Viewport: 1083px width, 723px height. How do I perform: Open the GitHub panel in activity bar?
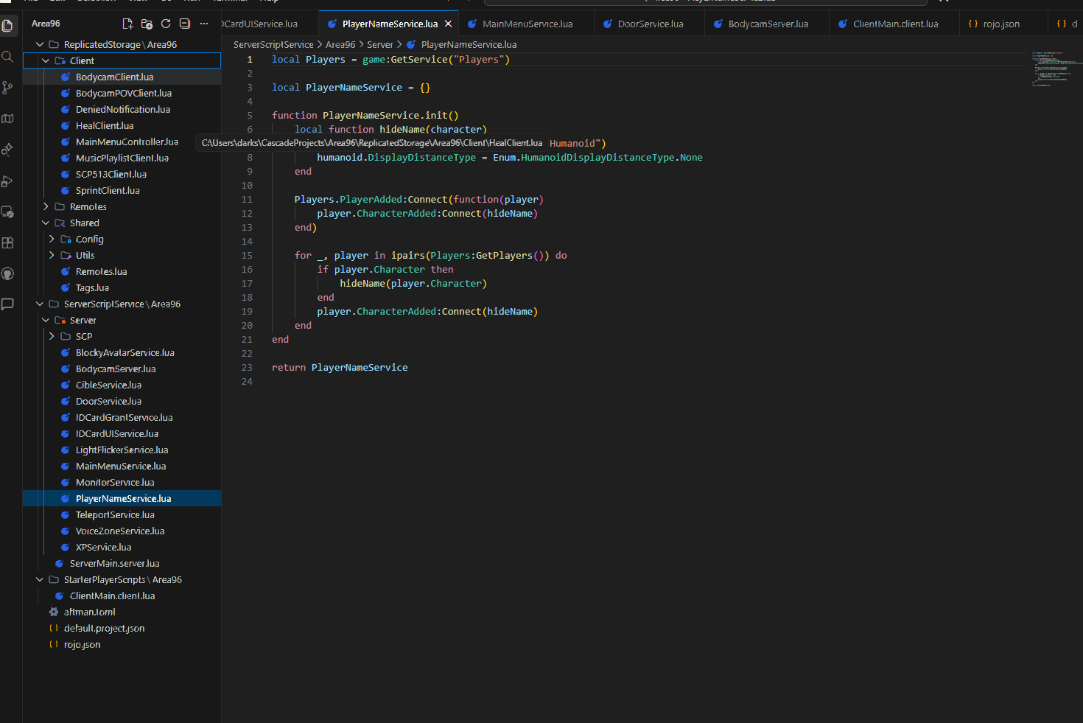pos(7,273)
